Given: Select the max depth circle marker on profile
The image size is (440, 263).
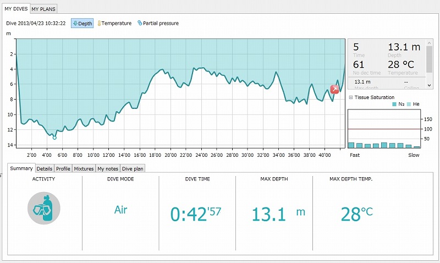Looking at the screenshot, I should (x=54, y=138).
